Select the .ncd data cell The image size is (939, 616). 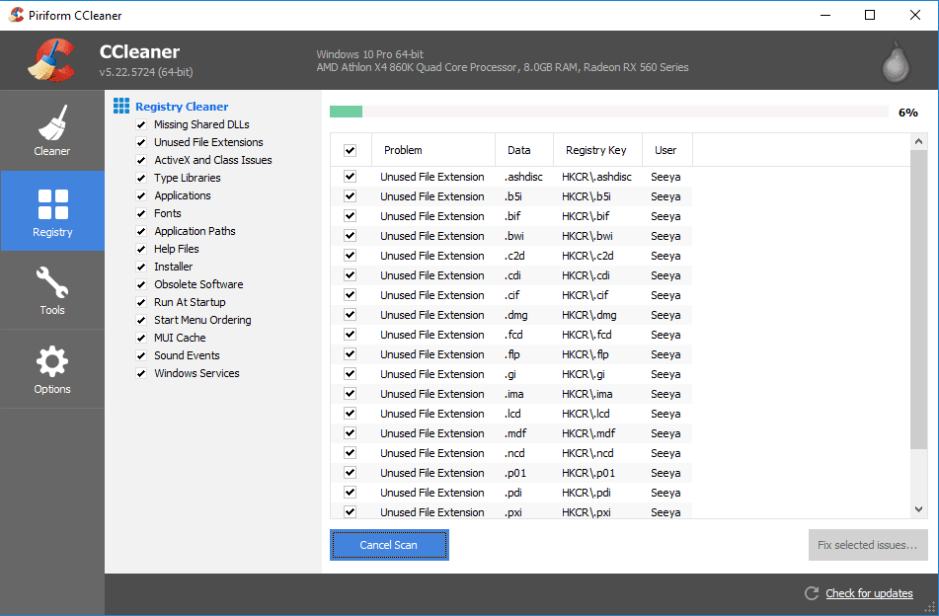pyautogui.click(x=514, y=453)
